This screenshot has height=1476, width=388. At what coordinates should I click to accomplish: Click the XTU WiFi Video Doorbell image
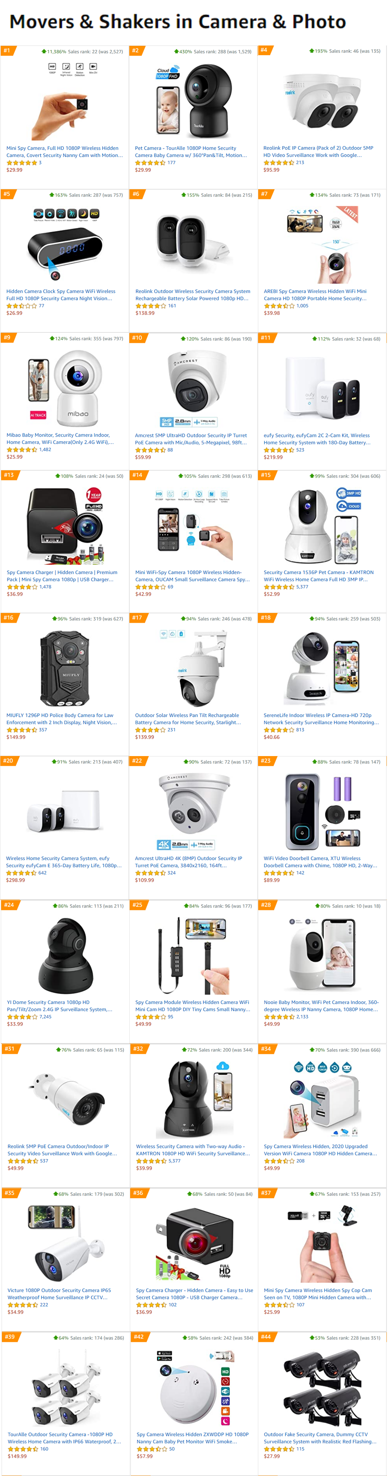(322, 811)
